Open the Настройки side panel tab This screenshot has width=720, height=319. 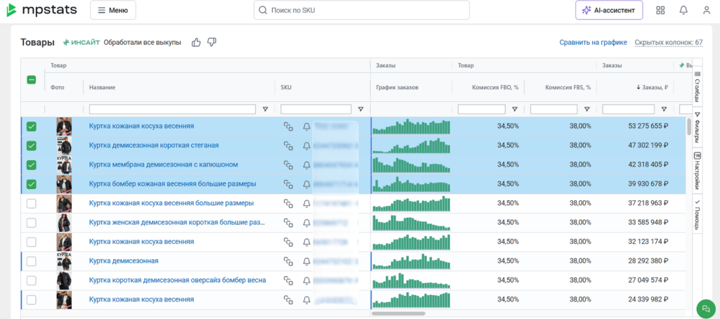click(697, 170)
